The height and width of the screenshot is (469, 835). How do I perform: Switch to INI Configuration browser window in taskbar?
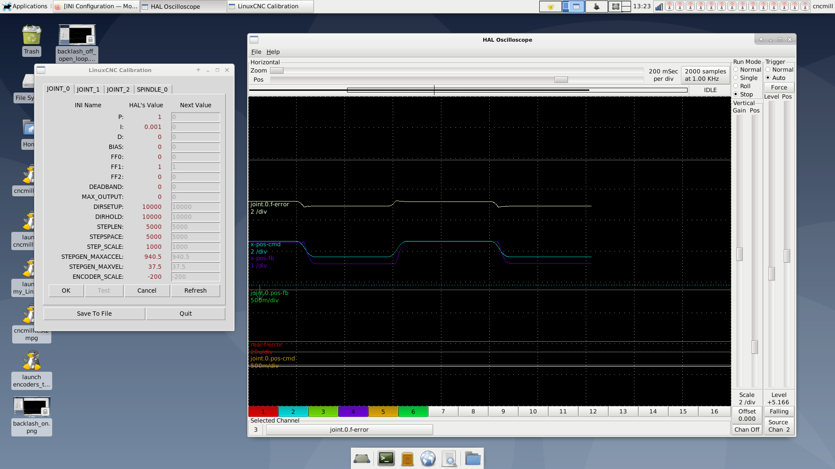[97, 6]
